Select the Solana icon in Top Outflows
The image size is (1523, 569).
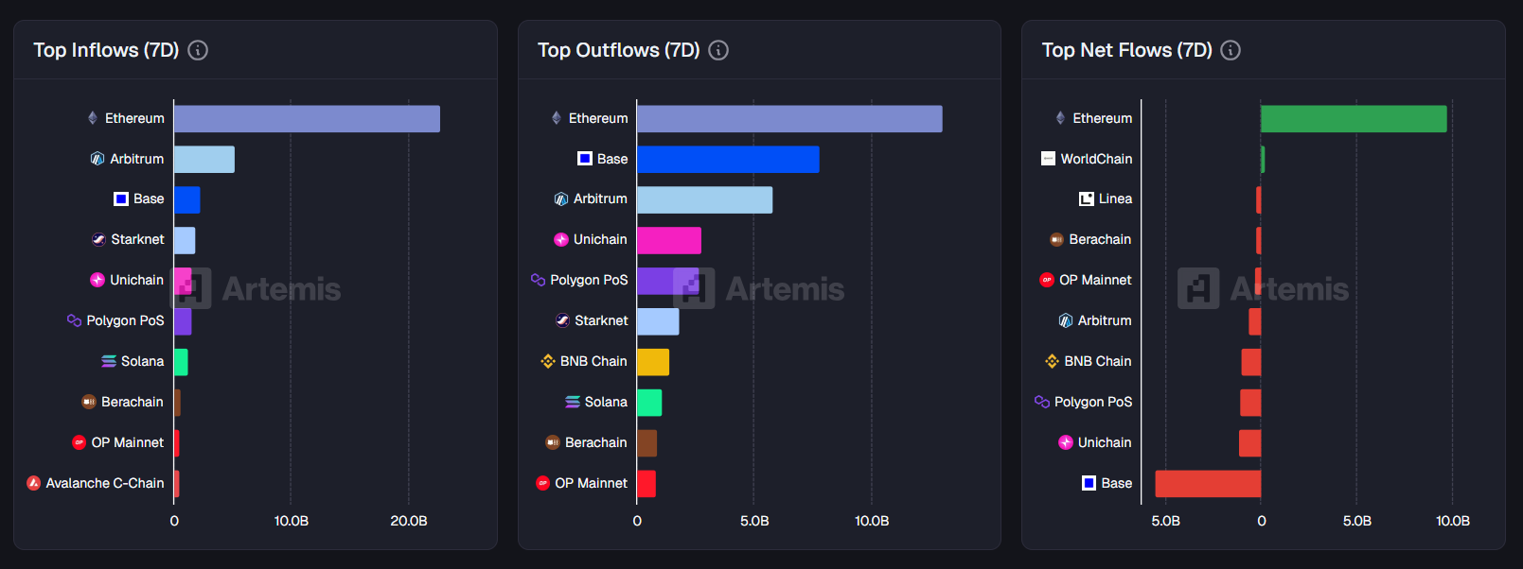tap(573, 402)
